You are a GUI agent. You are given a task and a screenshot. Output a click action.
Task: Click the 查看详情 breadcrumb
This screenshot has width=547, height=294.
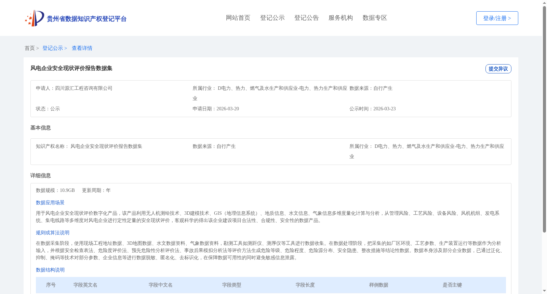coord(82,48)
